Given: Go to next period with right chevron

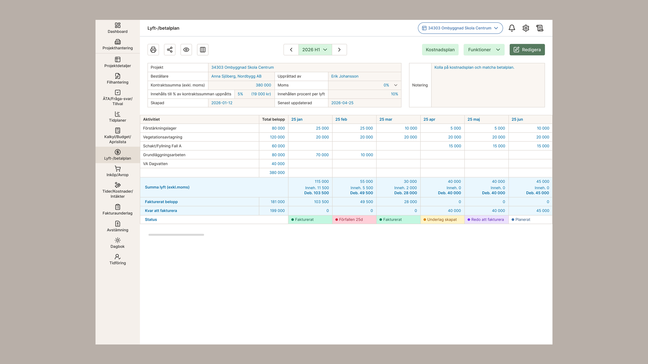Looking at the screenshot, I should point(339,50).
